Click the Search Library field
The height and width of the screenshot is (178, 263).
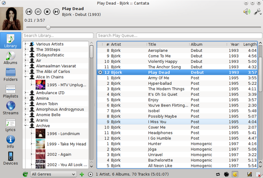58,36
